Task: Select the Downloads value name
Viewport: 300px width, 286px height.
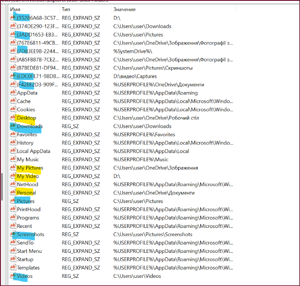Action: [x=30, y=126]
